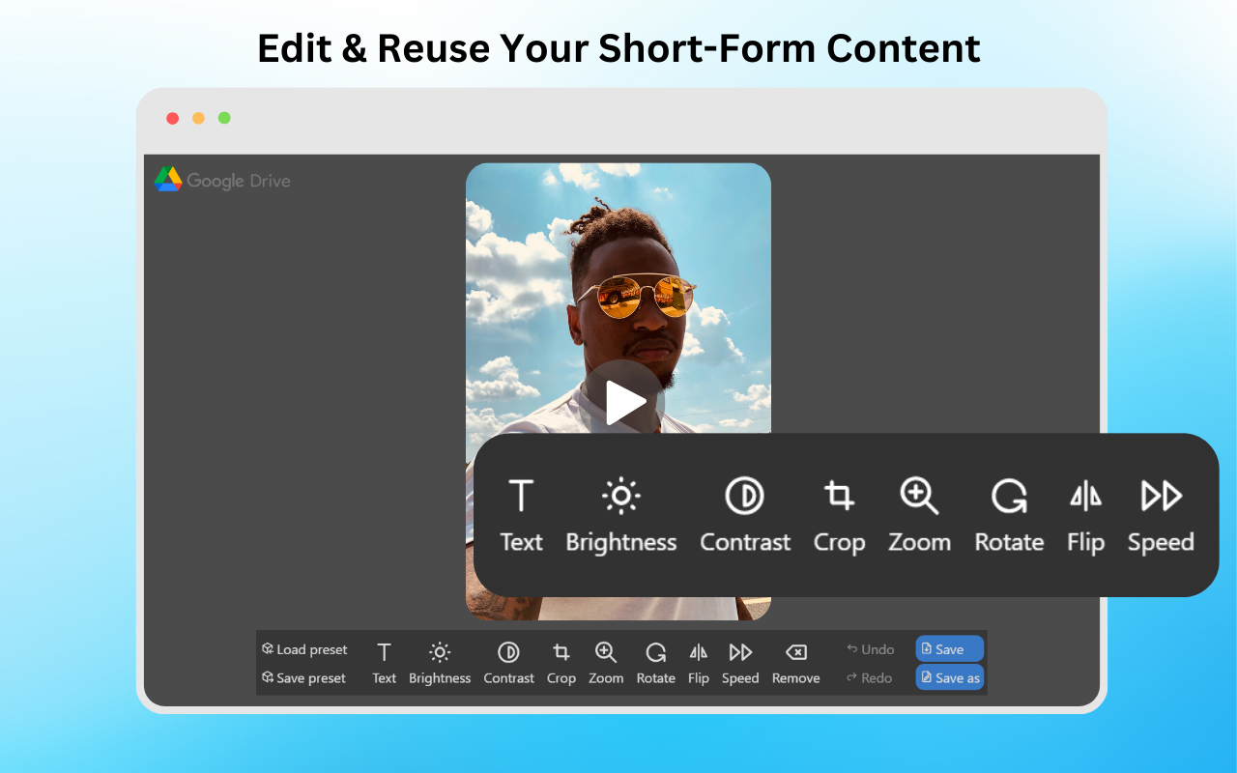Image resolution: width=1237 pixels, height=773 pixels.
Task: Select the Contrast tool
Action: (x=745, y=515)
